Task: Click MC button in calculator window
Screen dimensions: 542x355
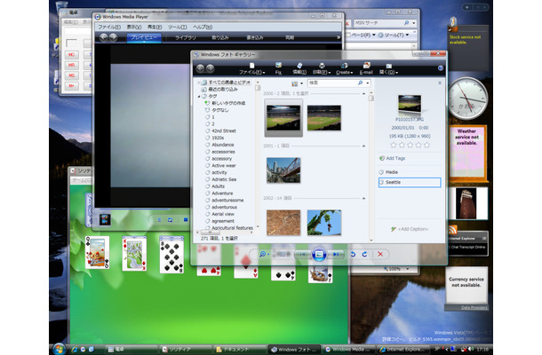Action: [72, 54]
